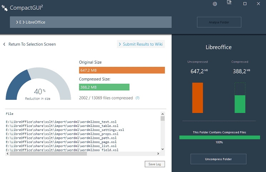Click the Libreoffice title in side panel
This screenshot has height=172, width=266.
pos(218,47)
